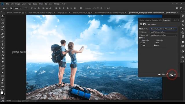Open the Image menu
Viewport: 185px width, 104px height.
pyautogui.click(x=18, y=4)
